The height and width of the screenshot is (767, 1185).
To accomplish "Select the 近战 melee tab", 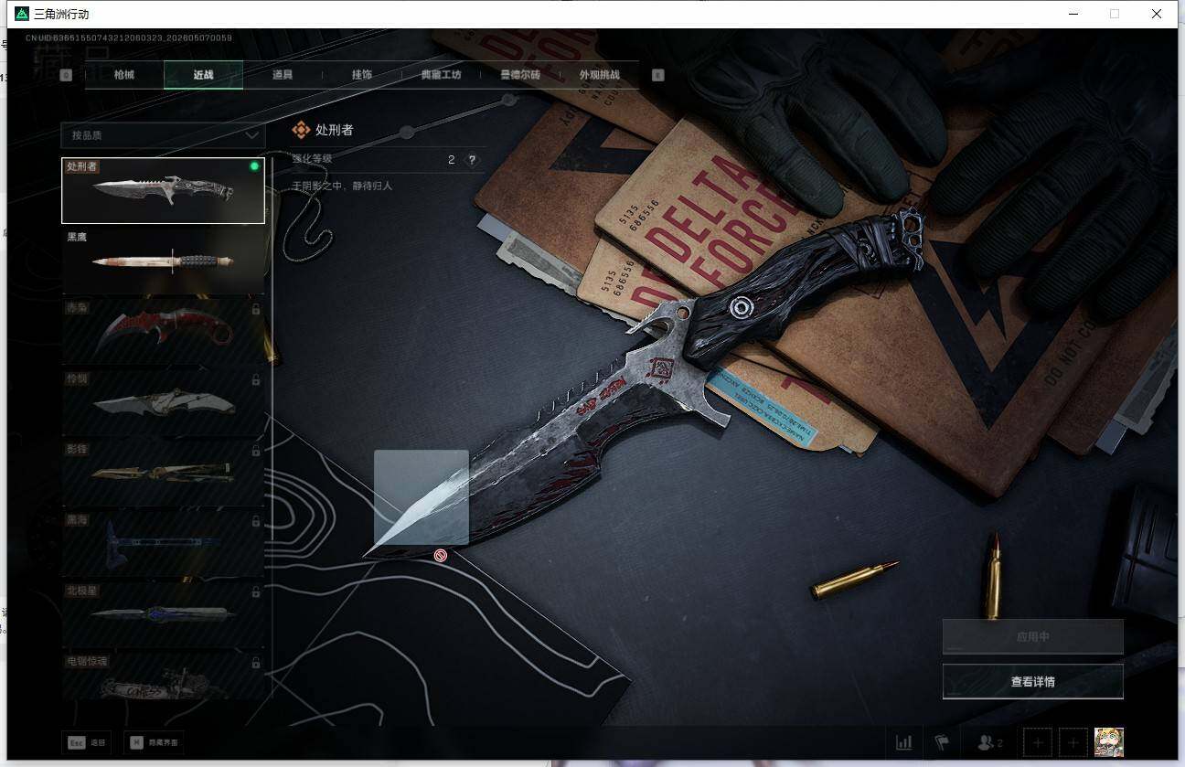I will point(203,75).
